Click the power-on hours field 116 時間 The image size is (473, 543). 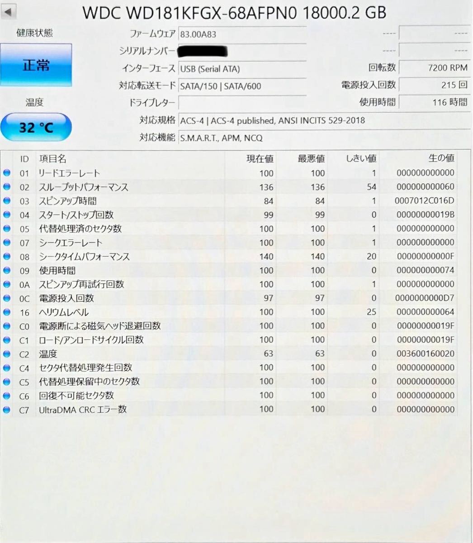[x=434, y=102]
